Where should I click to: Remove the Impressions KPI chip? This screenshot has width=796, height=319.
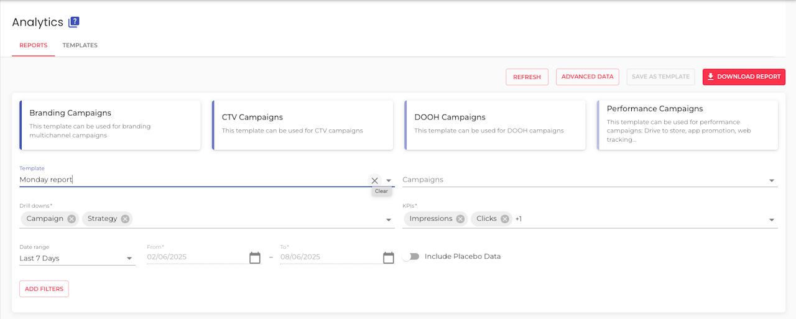tap(460, 219)
